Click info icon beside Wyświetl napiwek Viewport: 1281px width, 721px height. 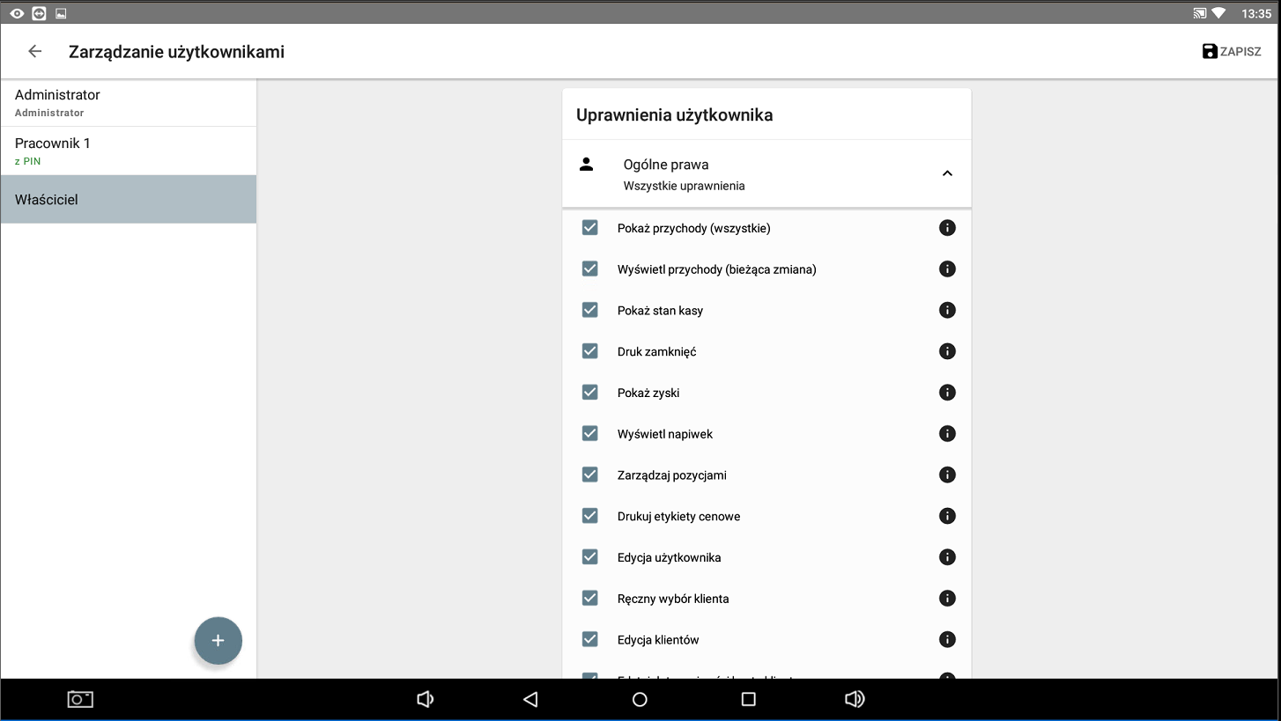click(x=947, y=434)
